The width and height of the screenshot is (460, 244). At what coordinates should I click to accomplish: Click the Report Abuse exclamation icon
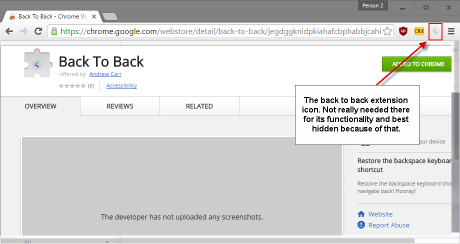361,225
